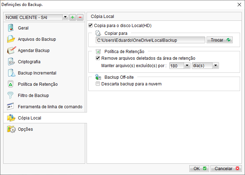Disable Remove arquivos deletados da área de retenção
Image resolution: width=245 pixels, height=175 pixels.
pos(98,58)
